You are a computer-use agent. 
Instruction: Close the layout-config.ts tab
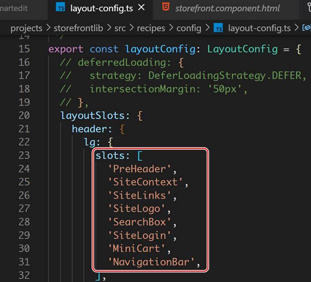(142, 8)
